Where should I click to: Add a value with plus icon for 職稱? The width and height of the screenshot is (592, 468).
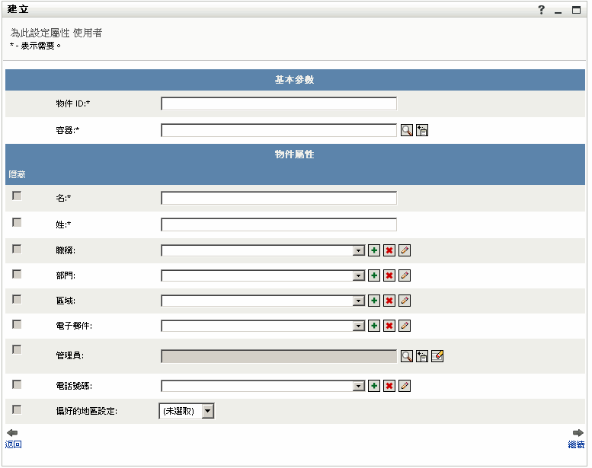[x=374, y=250]
